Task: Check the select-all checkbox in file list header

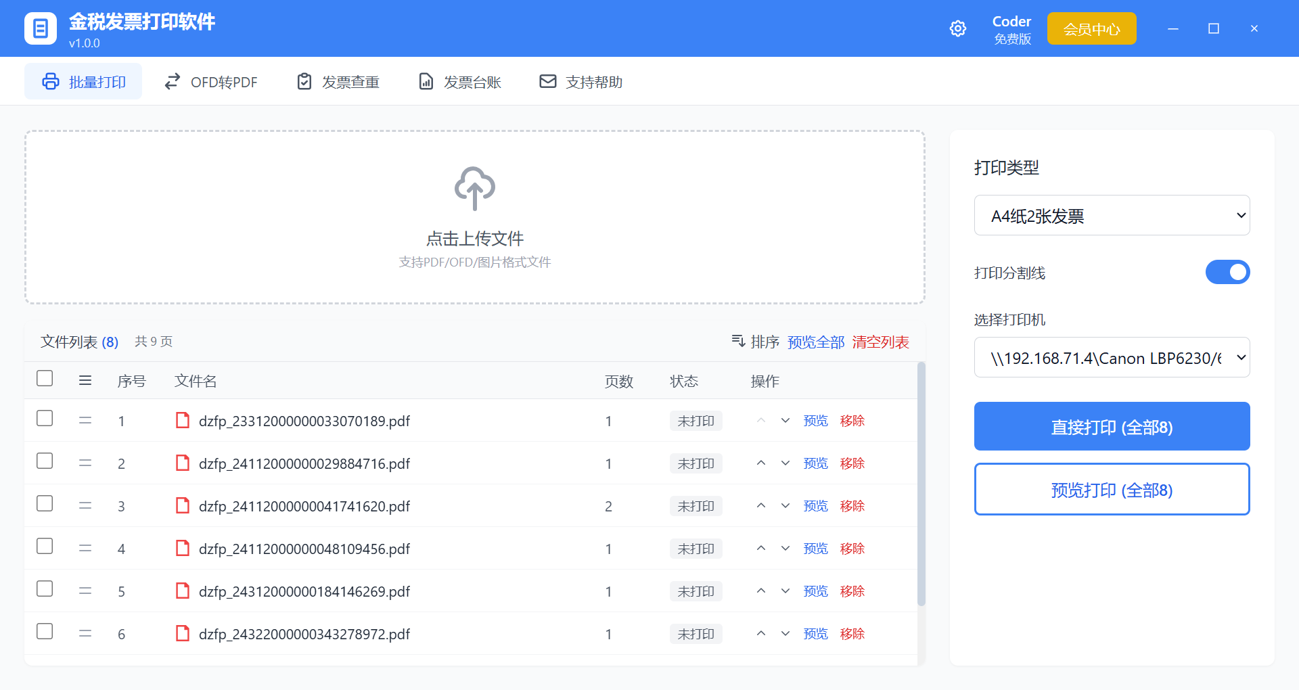Action: (44, 379)
